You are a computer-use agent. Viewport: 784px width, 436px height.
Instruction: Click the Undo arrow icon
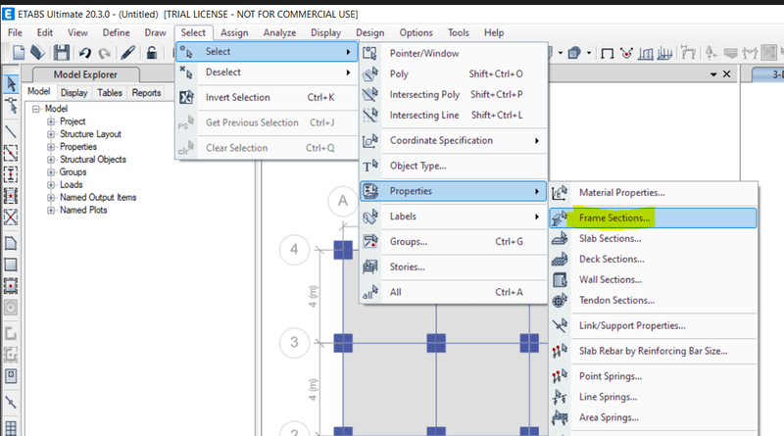click(84, 53)
